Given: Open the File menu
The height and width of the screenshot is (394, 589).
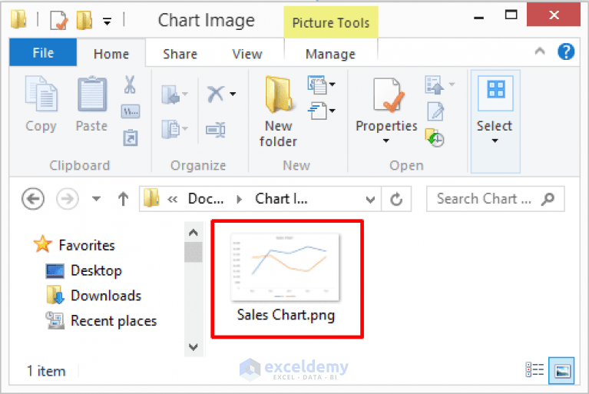Looking at the screenshot, I should tap(43, 53).
